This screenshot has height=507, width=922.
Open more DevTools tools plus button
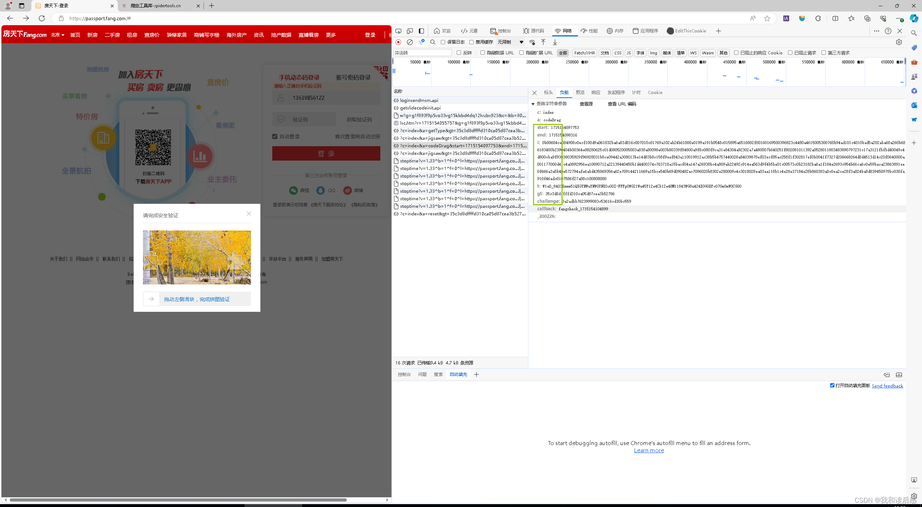719,31
